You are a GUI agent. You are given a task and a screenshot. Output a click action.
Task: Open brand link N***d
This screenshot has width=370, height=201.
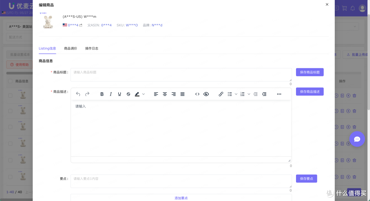tap(157, 25)
